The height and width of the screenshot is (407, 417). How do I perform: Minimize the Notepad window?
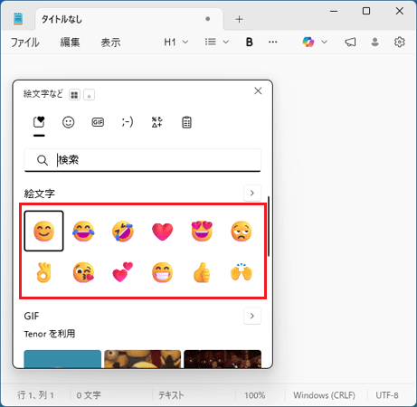point(334,11)
